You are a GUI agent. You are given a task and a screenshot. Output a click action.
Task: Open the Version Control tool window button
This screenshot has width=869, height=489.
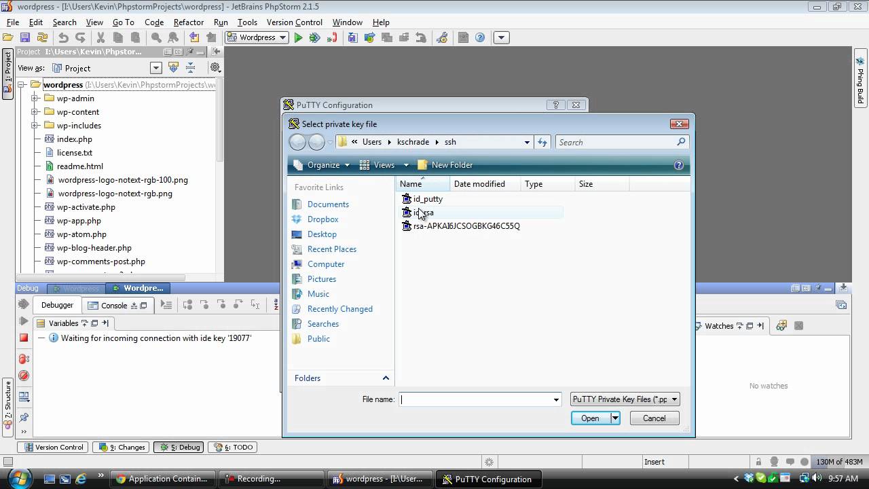tap(54, 448)
